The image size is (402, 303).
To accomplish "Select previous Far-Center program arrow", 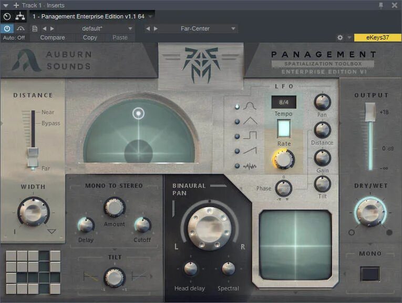I will [x=148, y=28].
